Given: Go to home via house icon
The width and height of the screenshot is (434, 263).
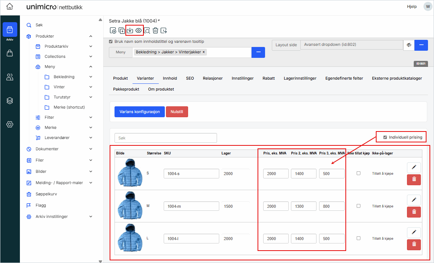Looking at the screenshot, I should click(x=10, y=7).
